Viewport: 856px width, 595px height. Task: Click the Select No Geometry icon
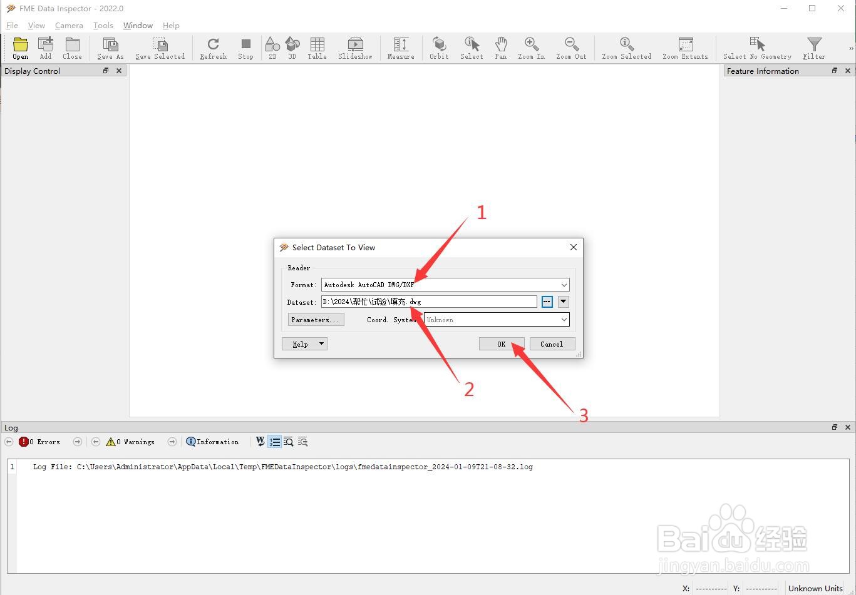click(757, 48)
